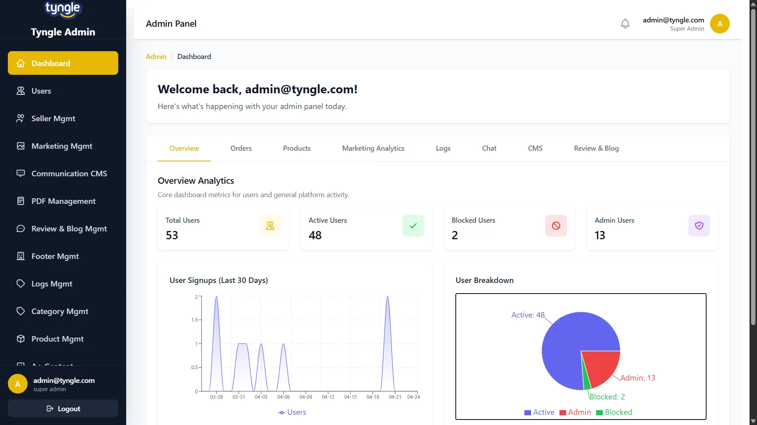Click the sidebar bottom avatar icon
Screen dimensions: 757x425
[18, 384]
